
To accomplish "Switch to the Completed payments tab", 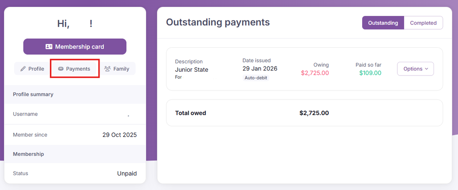I will pos(423,23).
